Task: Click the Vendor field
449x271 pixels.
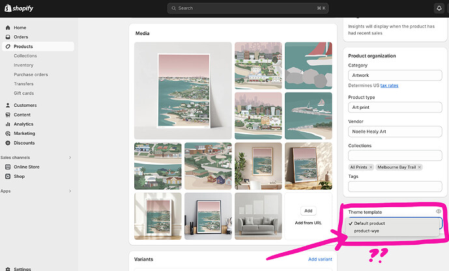Action: pyautogui.click(x=395, y=132)
